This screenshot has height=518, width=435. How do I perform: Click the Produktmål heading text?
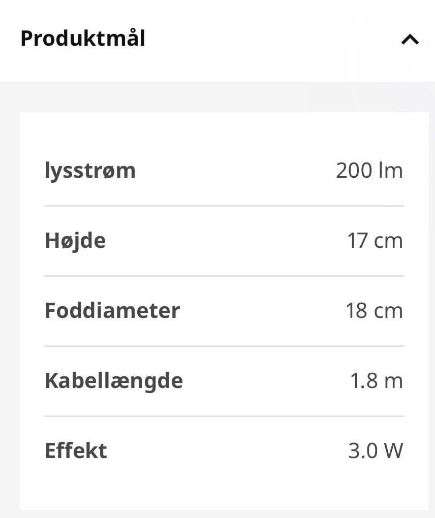(83, 38)
